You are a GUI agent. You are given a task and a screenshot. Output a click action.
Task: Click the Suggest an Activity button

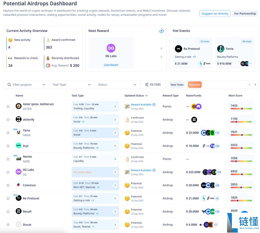[x=215, y=14]
